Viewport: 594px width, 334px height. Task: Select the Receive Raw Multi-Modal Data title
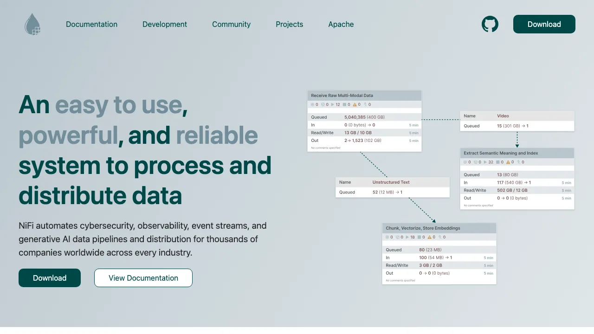[x=342, y=96]
